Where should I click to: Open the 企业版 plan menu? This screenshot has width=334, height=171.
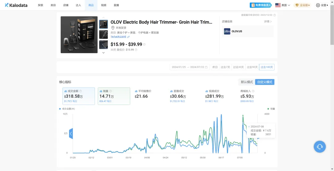point(302,5)
